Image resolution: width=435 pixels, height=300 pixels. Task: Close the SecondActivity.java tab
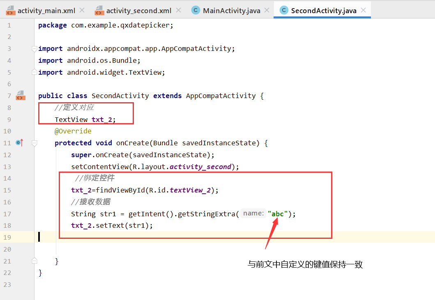[363, 10]
